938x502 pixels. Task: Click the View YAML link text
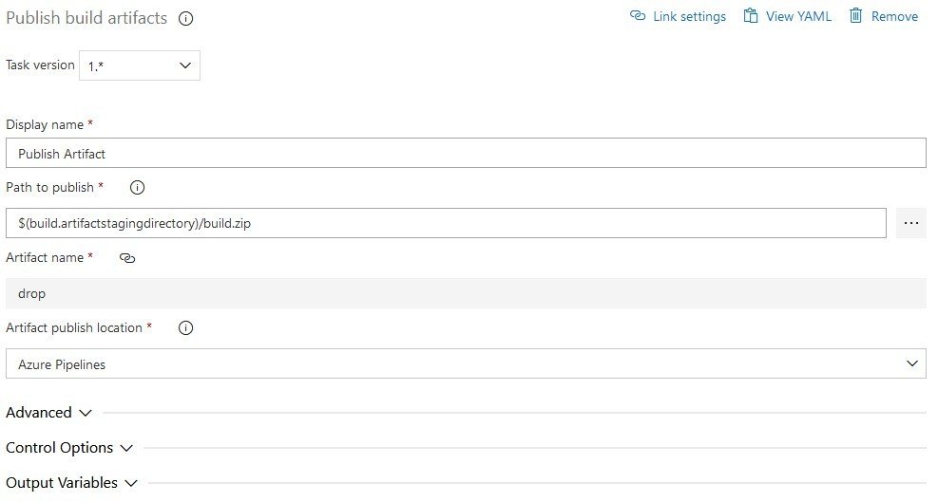click(798, 17)
